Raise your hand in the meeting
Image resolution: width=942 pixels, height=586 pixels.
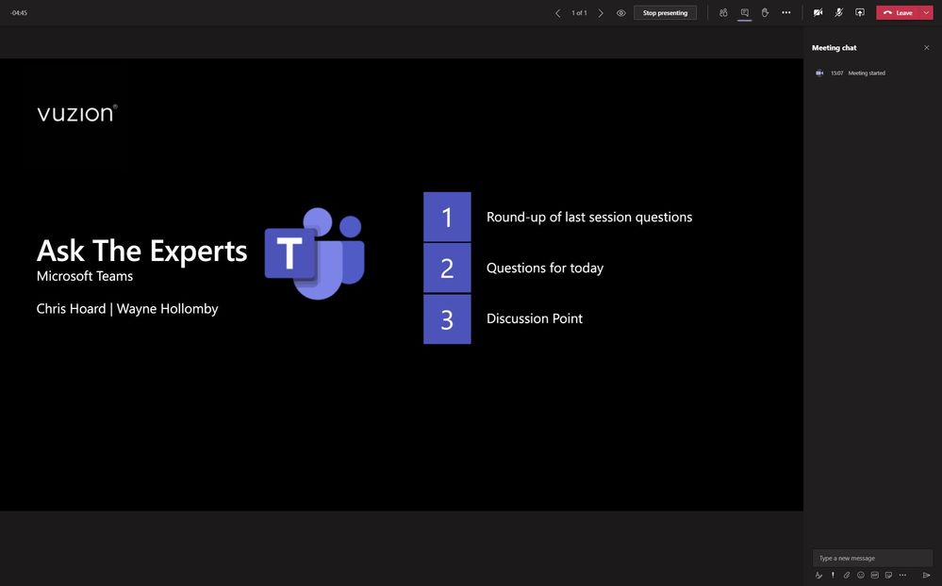click(x=765, y=12)
